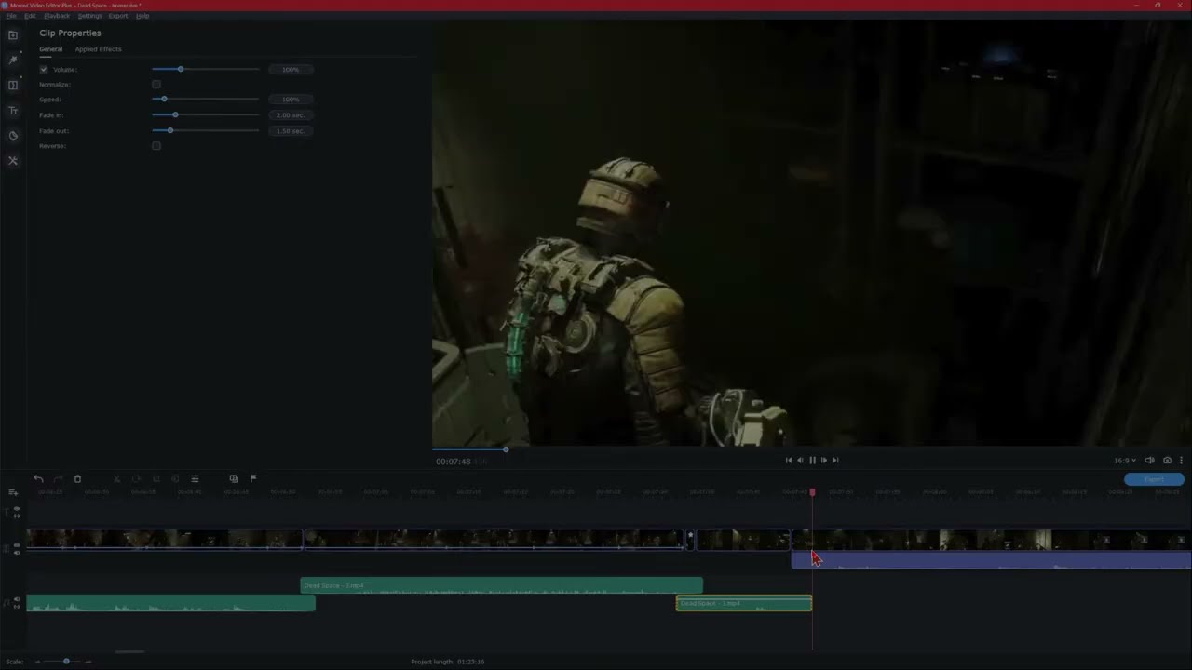Take a snapshot with the camera icon
This screenshot has width=1192, height=670.
(1167, 461)
